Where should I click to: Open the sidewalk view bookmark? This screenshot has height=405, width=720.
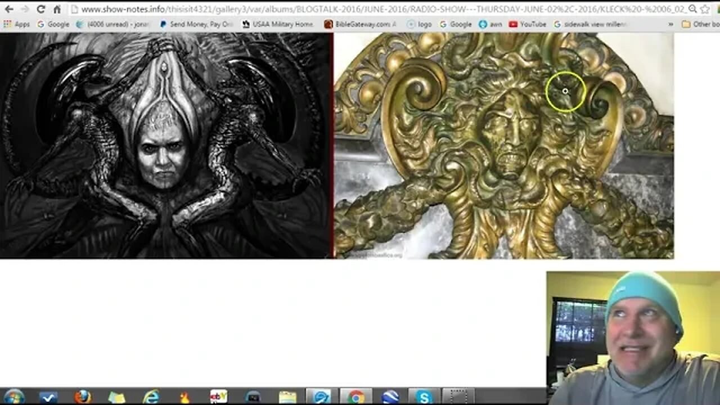(x=591, y=24)
